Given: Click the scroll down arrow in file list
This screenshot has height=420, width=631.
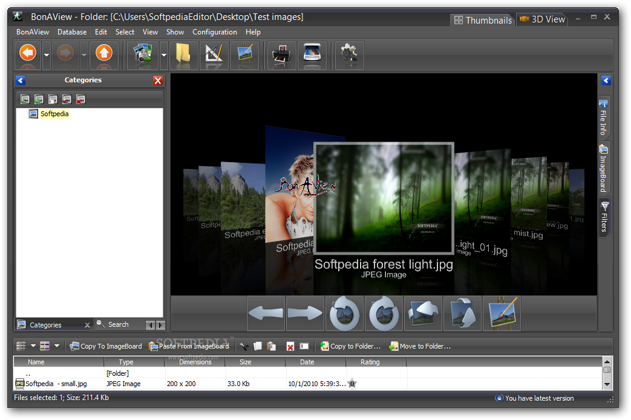Looking at the screenshot, I should click(x=607, y=384).
